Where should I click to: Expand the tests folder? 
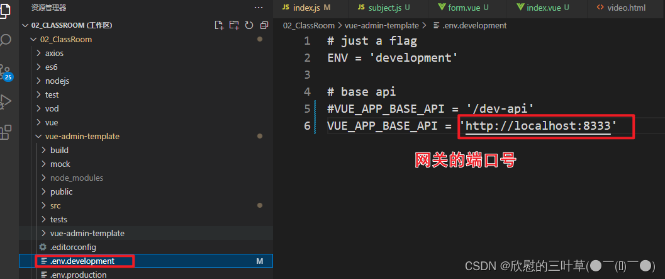(43, 220)
